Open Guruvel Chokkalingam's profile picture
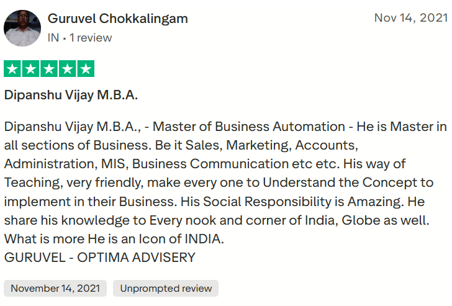 click(x=22, y=28)
